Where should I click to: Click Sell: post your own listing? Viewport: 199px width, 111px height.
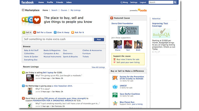click(128, 62)
